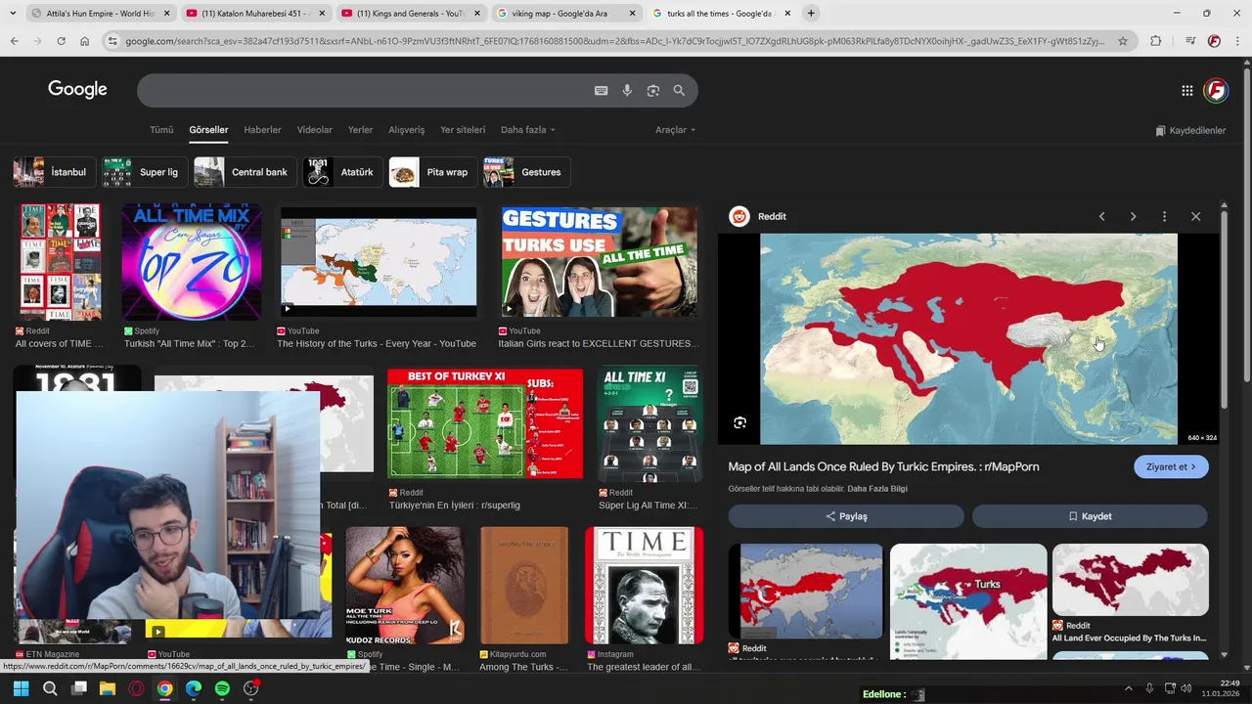Click the Paylaş share button
This screenshot has width=1252, height=704.
pyautogui.click(x=846, y=516)
